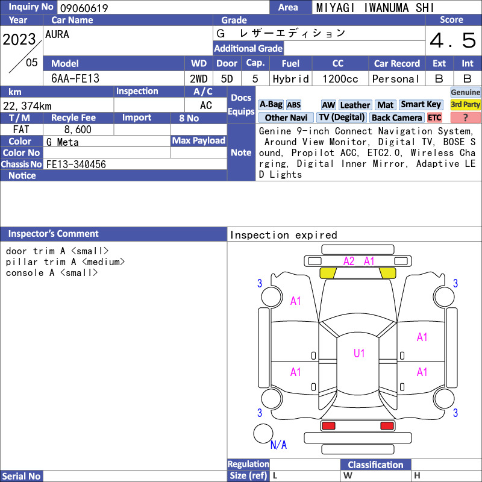Click the N/A spare tire label
The height and width of the screenshot is (482, 482).
pos(278,445)
